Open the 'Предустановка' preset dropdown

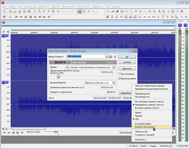click(x=107, y=57)
